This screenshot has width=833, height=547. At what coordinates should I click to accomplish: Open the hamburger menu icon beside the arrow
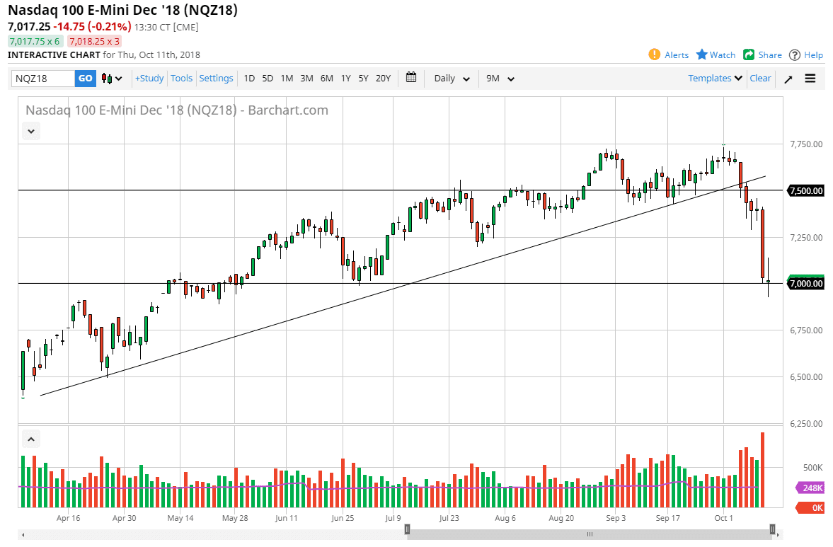(x=810, y=79)
